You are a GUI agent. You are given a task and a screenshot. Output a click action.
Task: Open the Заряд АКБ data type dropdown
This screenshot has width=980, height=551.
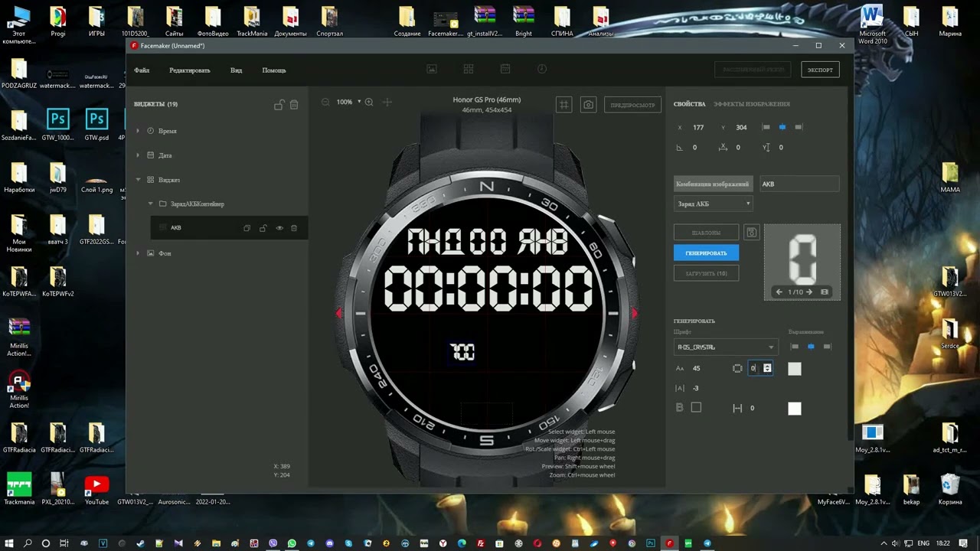coord(714,204)
